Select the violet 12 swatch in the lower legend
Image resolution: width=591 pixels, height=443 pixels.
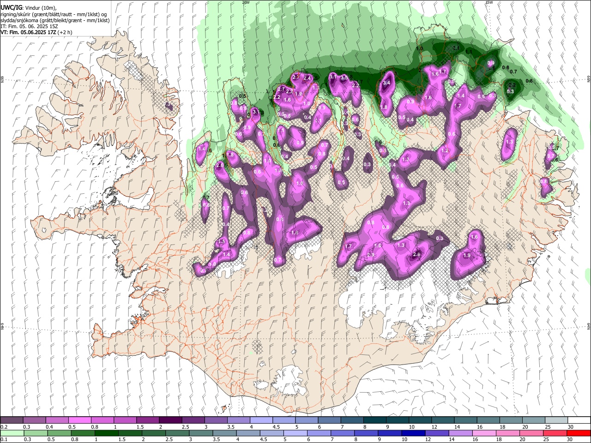[436, 433]
